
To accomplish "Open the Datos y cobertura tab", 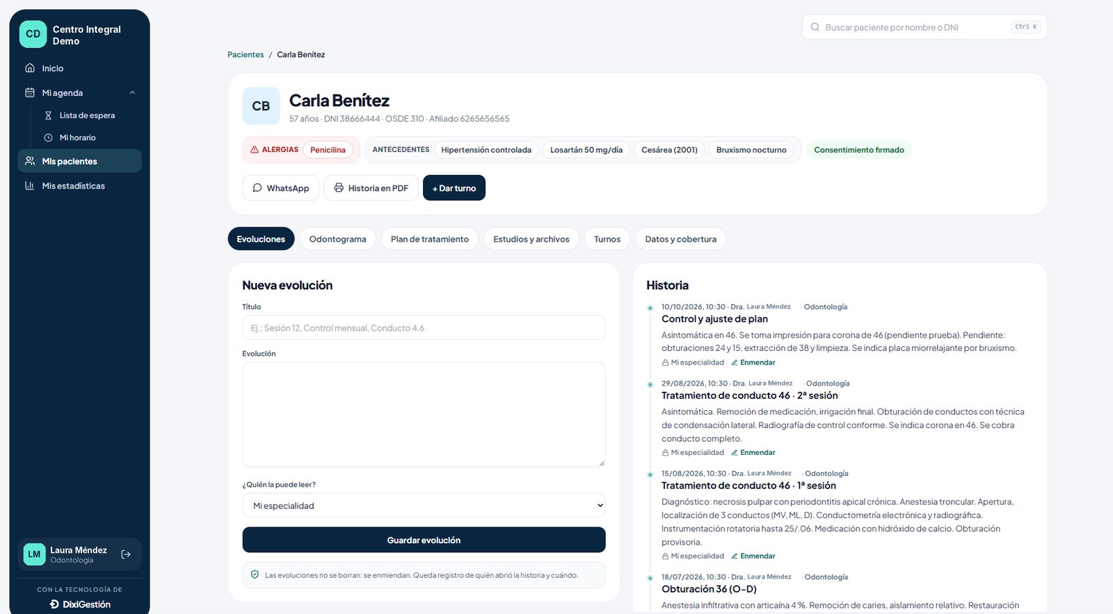I will click(680, 239).
